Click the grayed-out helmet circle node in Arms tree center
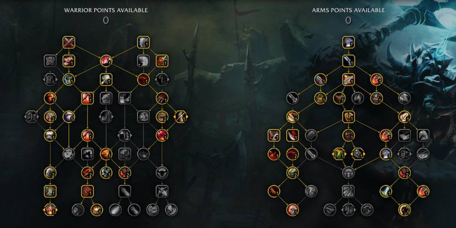This screenshot has height=228, width=456. point(348,173)
